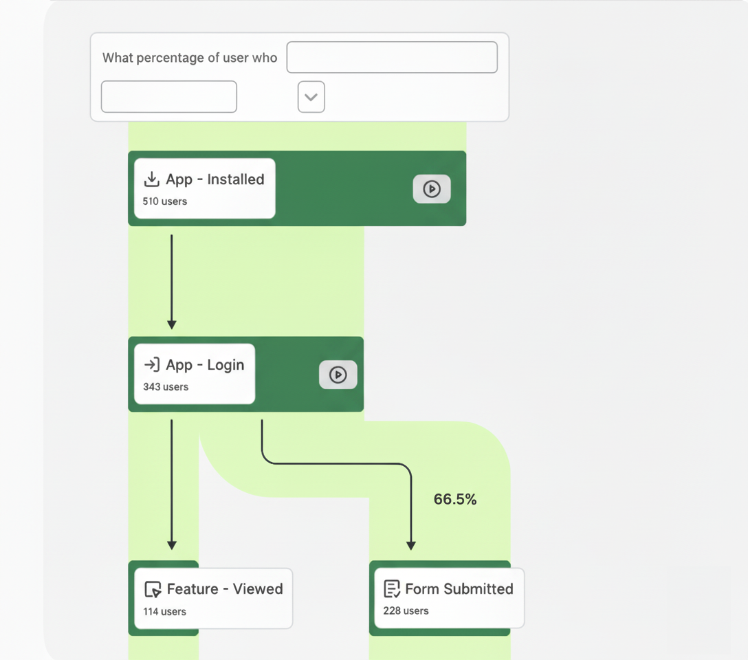Expand the chevron selector in the query builder

tap(311, 97)
